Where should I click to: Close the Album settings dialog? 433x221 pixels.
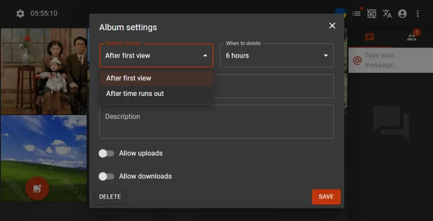coord(332,26)
